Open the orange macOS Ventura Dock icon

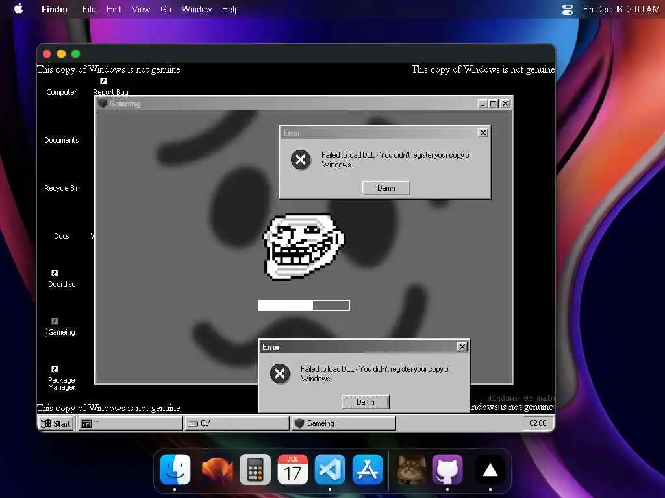point(217,469)
